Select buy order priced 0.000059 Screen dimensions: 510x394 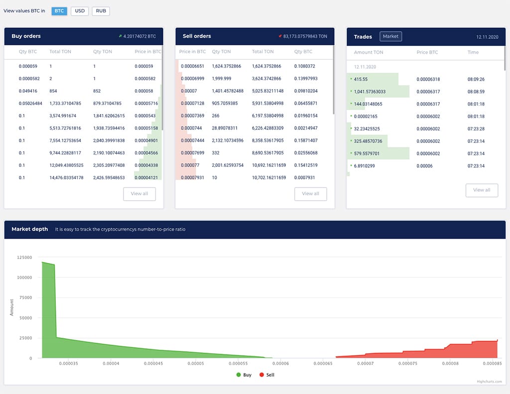point(83,66)
